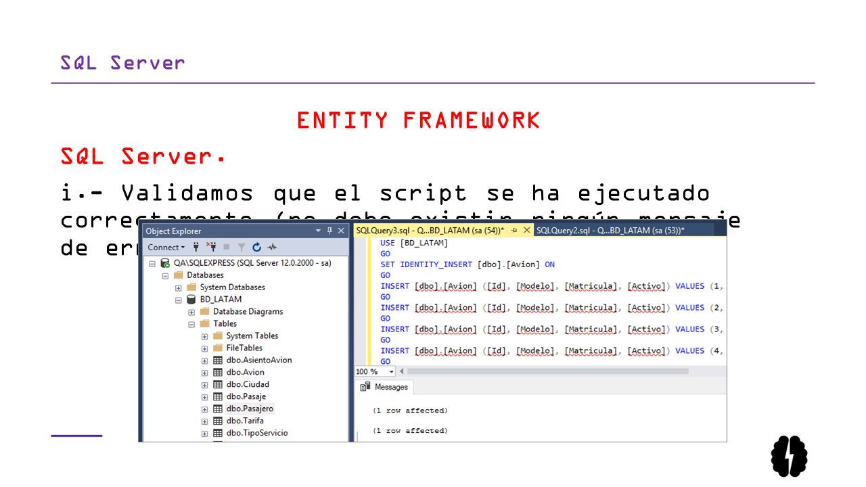
Task: Expand the dbo.Ciudad table node
Action: (204, 385)
